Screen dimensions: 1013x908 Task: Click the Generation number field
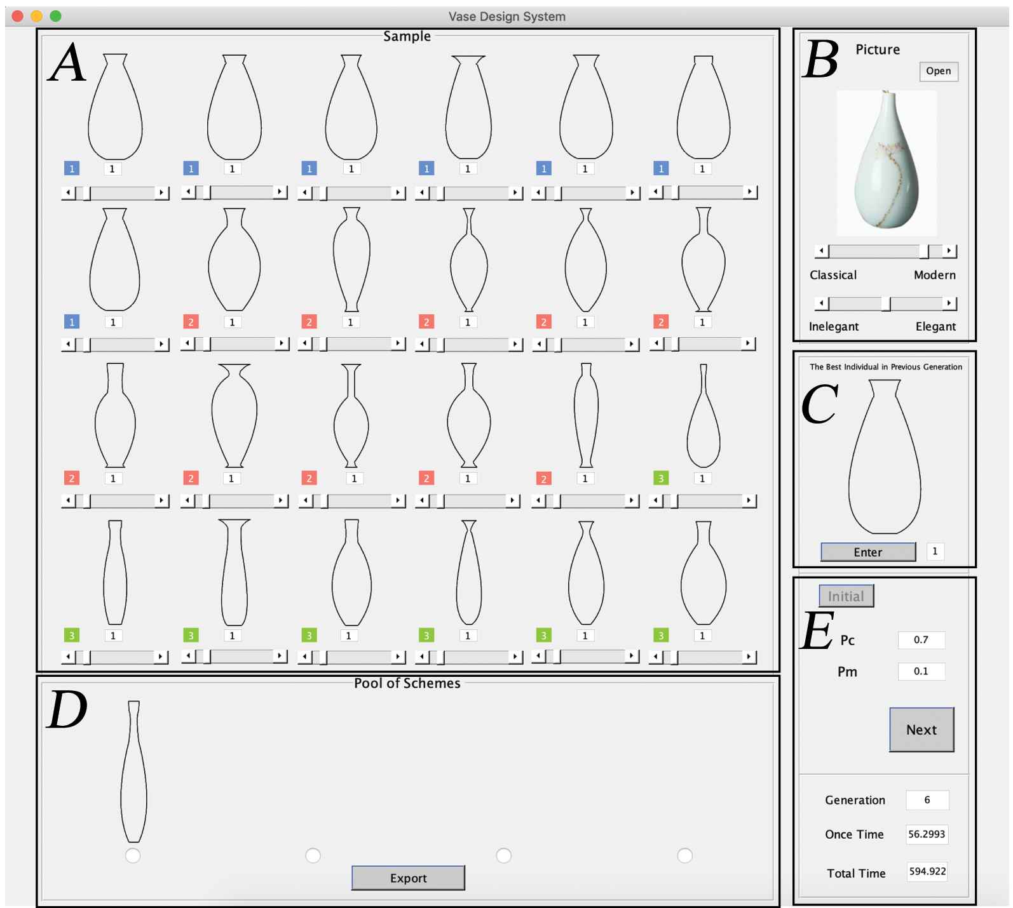(x=927, y=800)
